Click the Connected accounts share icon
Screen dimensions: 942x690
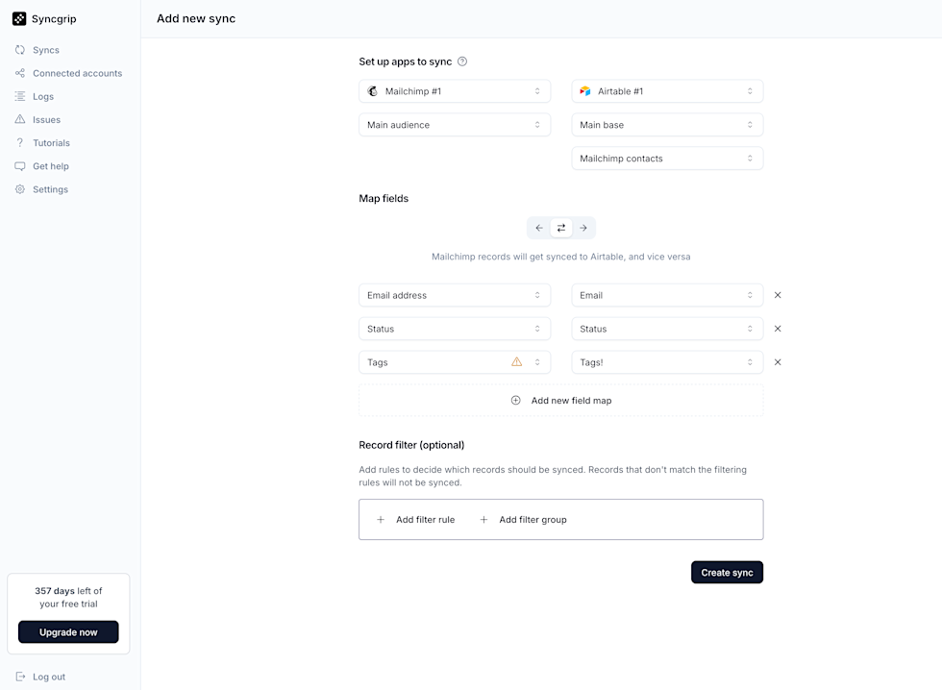pyautogui.click(x=20, y=73)
